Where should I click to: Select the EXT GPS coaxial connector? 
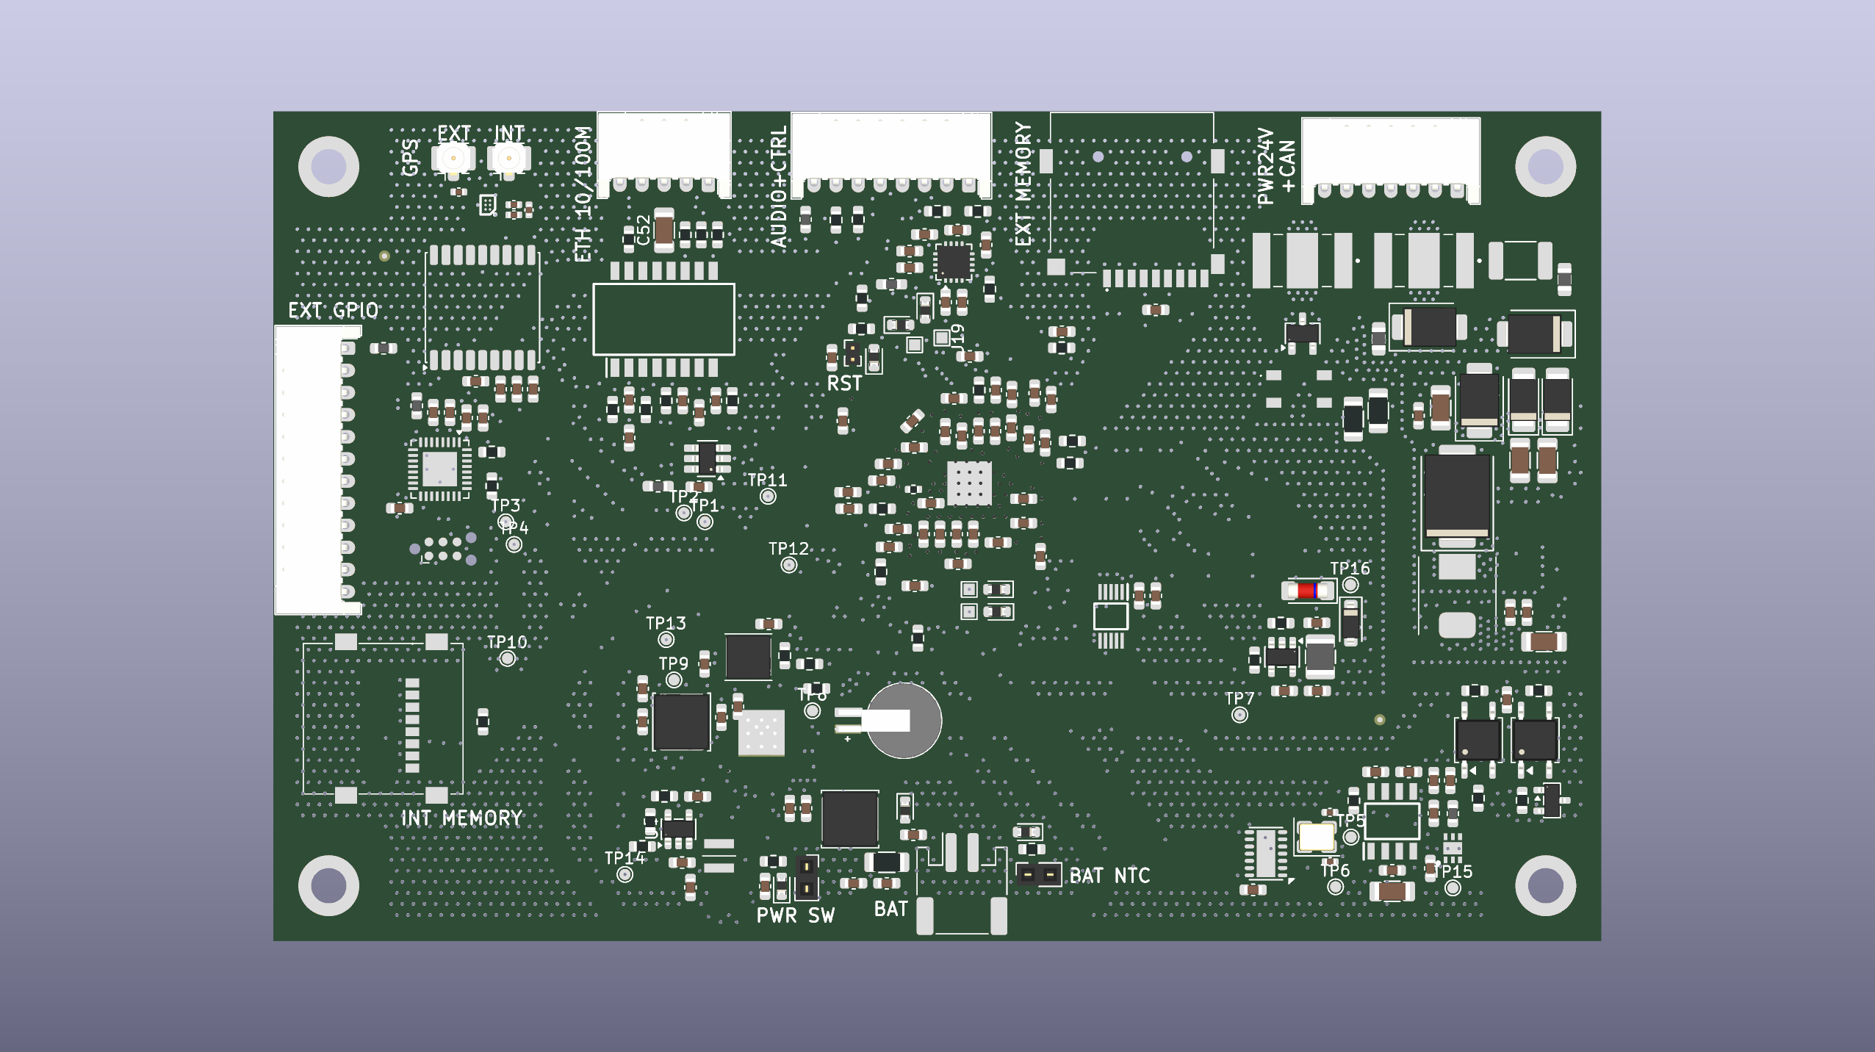click(453, 159)
